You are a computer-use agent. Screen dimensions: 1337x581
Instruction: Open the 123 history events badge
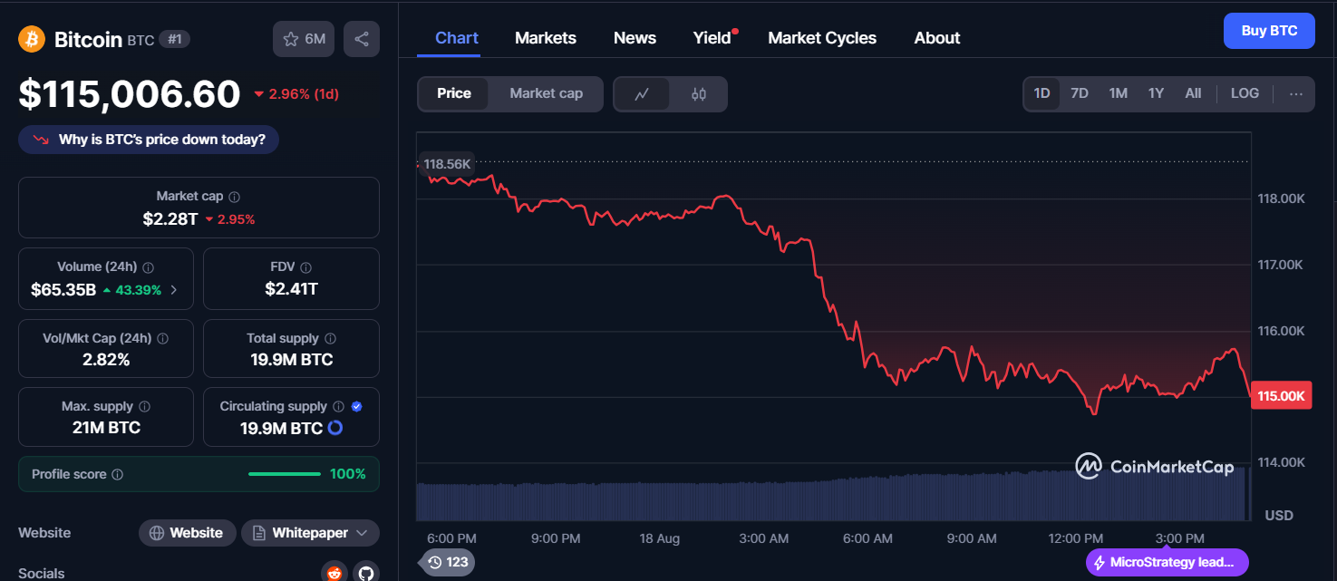tap(448, 562)
